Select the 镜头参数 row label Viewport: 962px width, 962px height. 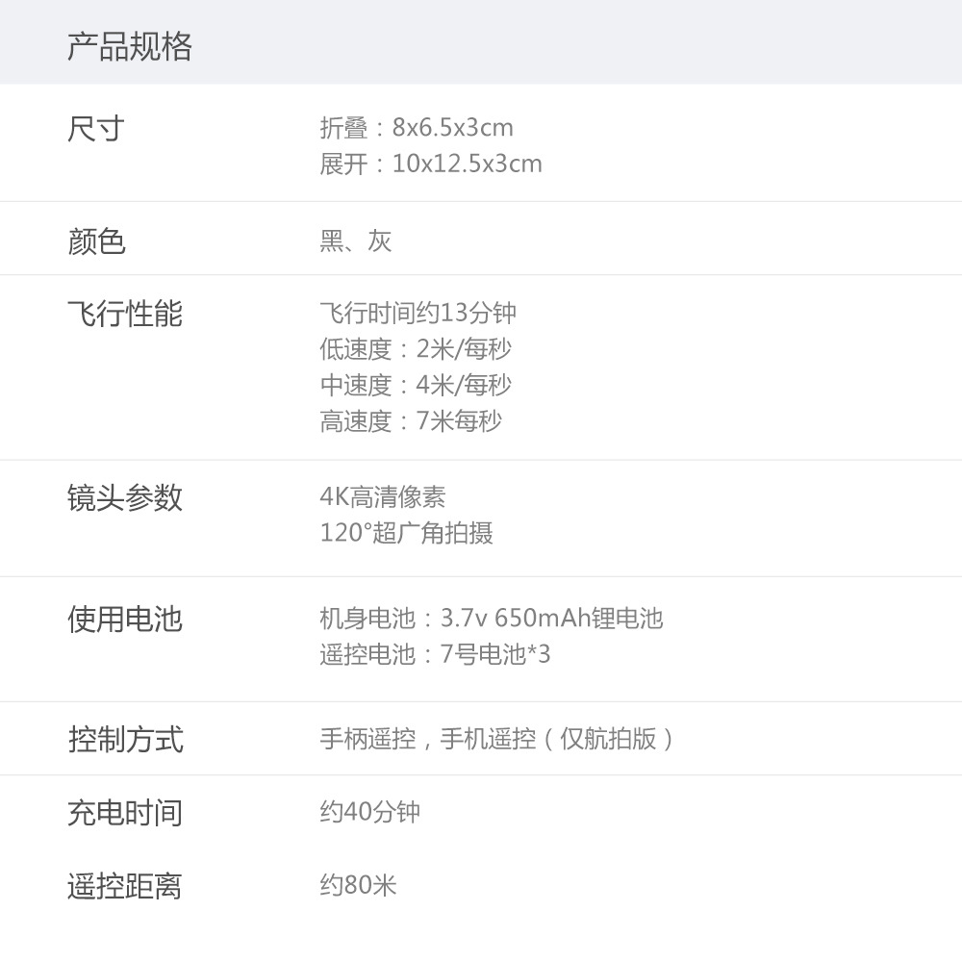point(125,497)
